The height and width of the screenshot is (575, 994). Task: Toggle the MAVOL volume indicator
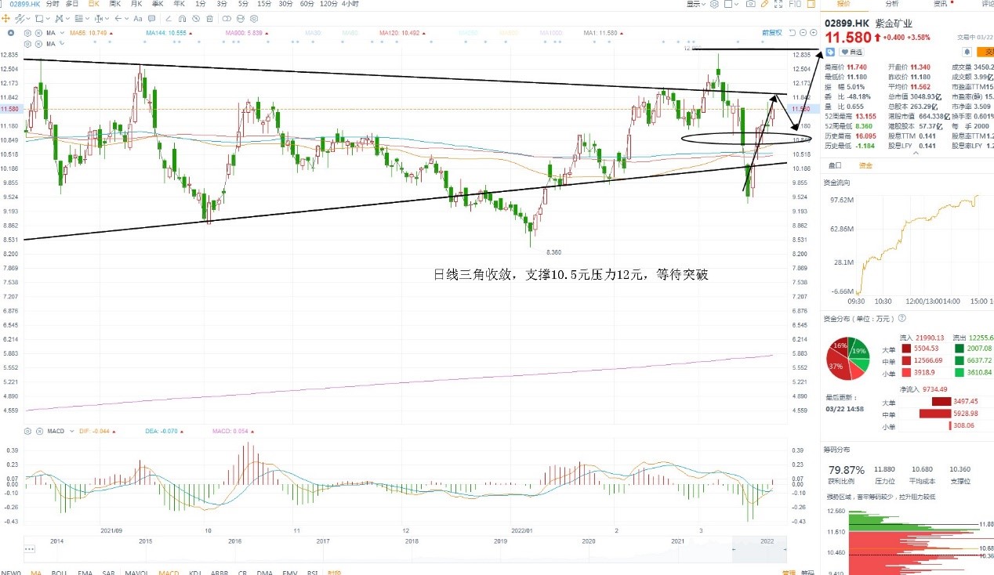pyautogui.click(x=136, y=572)
